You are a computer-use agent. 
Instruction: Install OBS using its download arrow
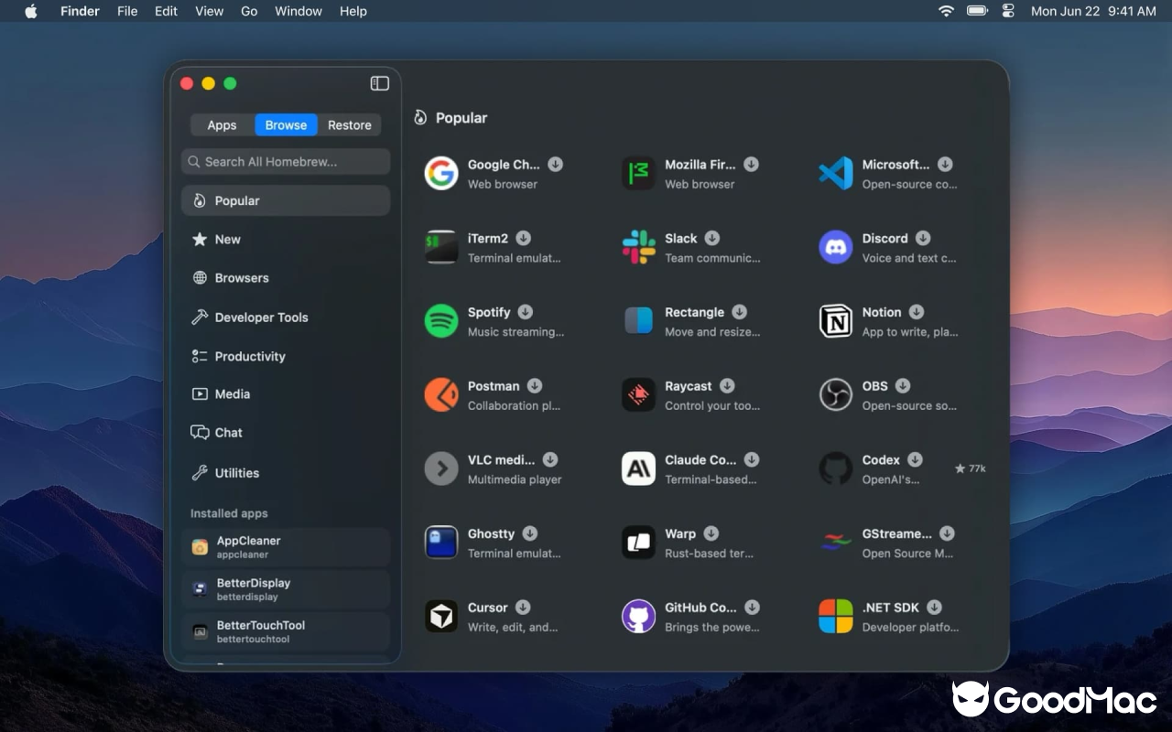(x=903, y=386)
